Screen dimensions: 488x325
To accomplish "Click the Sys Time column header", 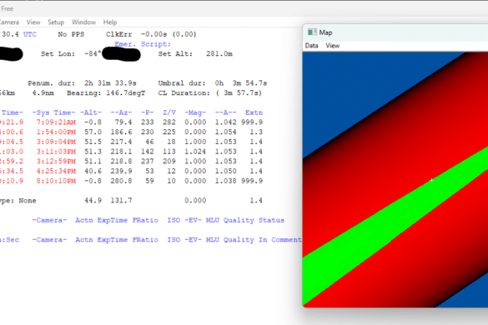I will (x=54, y=112).
